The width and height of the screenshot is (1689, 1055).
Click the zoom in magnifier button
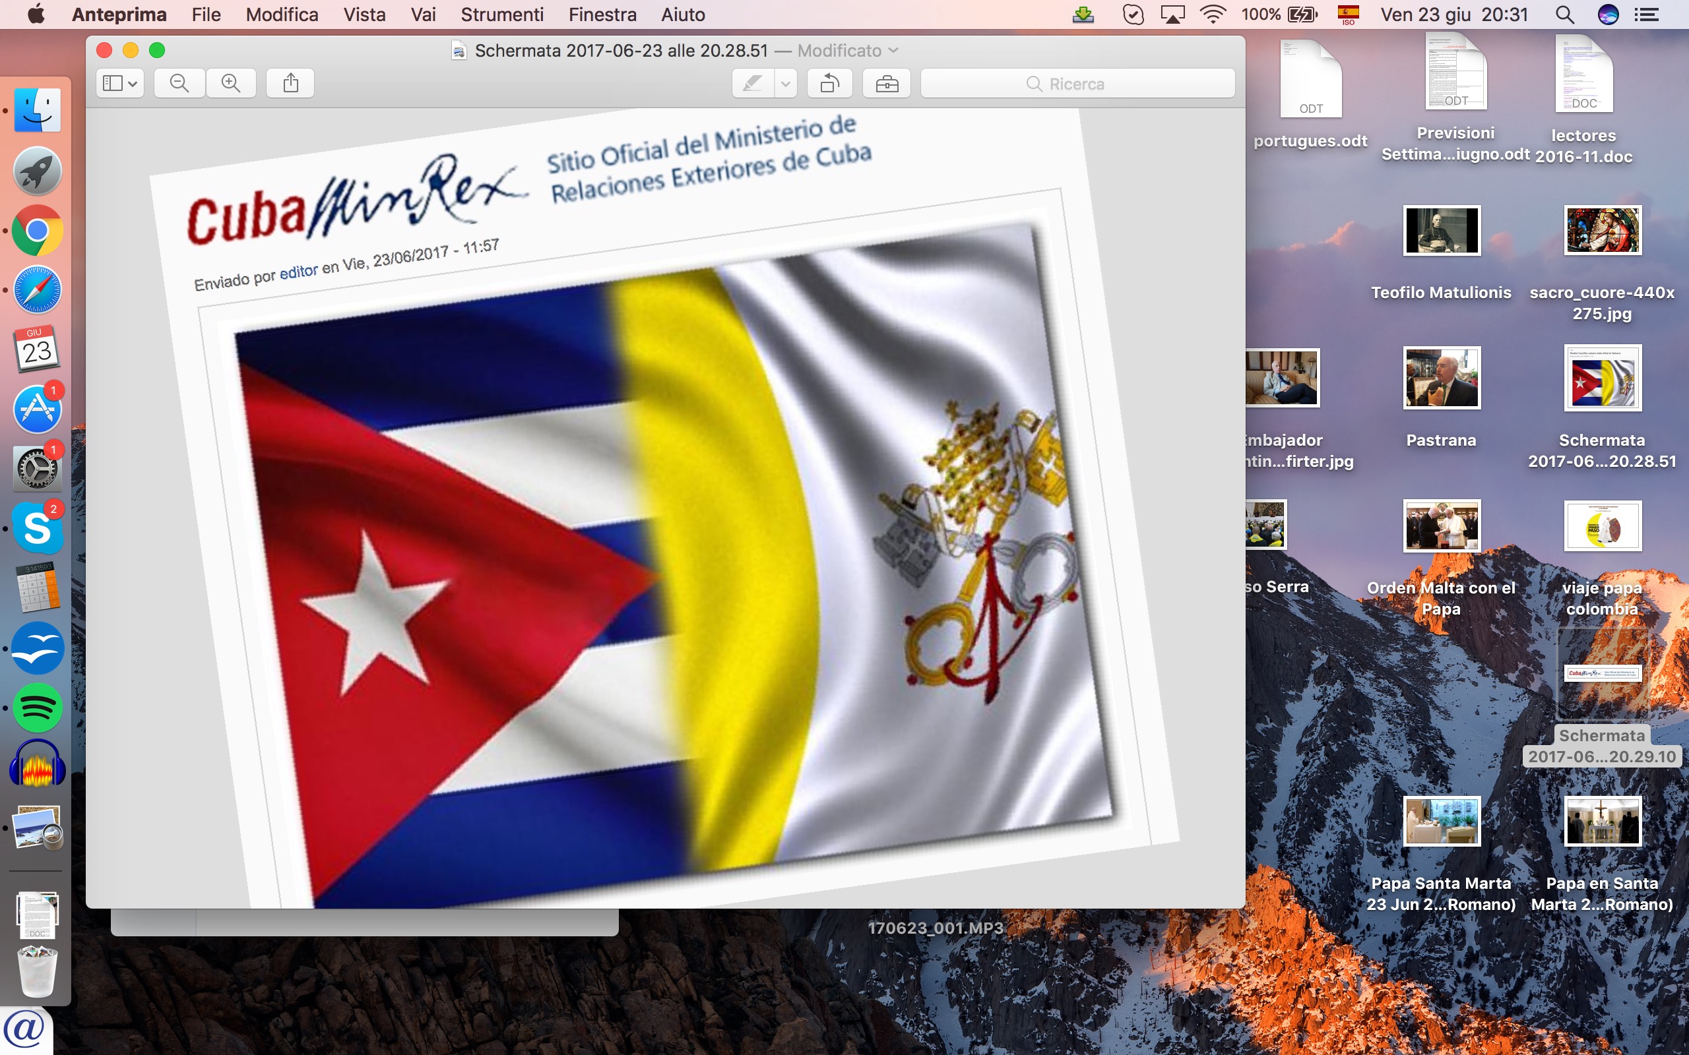coord(231,84)
